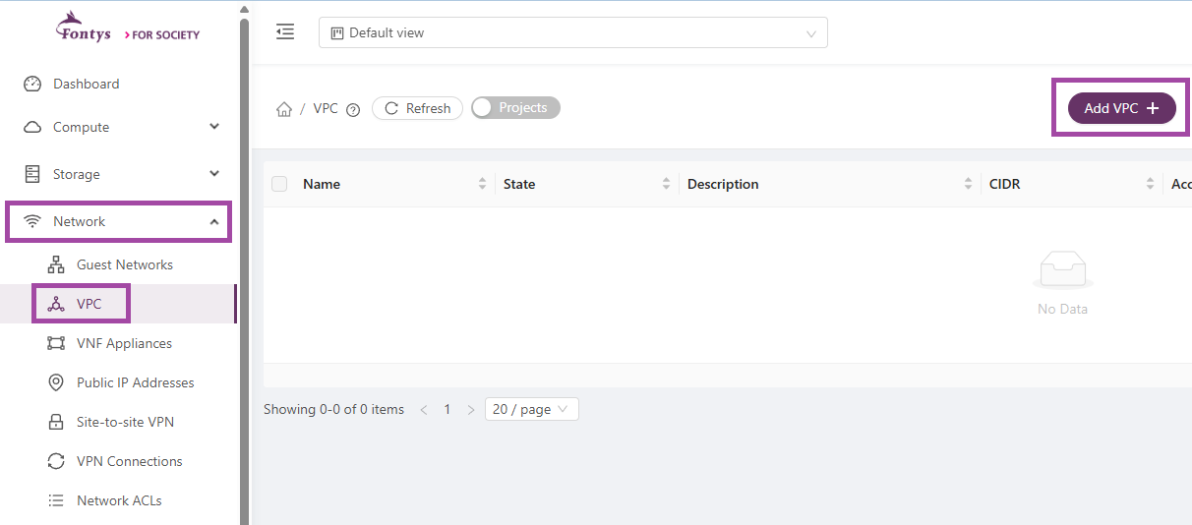Sort table by State column arrows
This screenshot has height=525, width=1192.
click(x=666, y=184)
